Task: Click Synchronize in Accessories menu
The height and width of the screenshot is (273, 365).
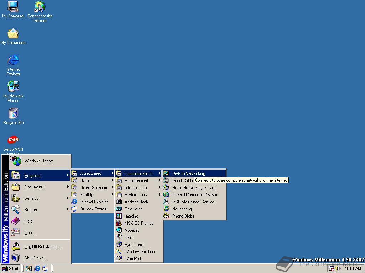Action: click(139, 245)
